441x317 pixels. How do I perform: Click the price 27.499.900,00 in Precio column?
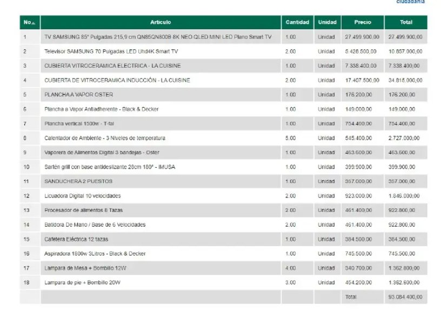coord(362,37)
